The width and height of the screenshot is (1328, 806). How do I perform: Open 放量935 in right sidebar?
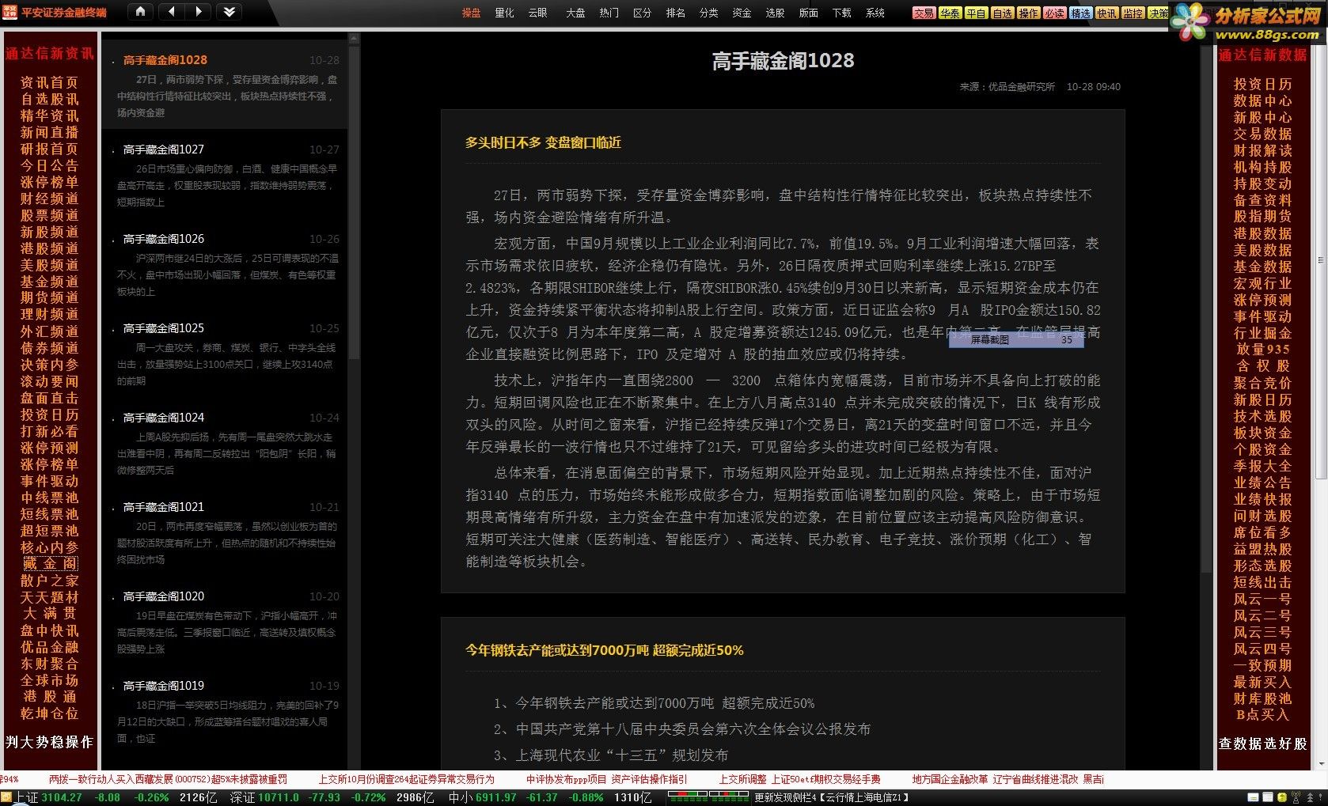(1262, 349)
